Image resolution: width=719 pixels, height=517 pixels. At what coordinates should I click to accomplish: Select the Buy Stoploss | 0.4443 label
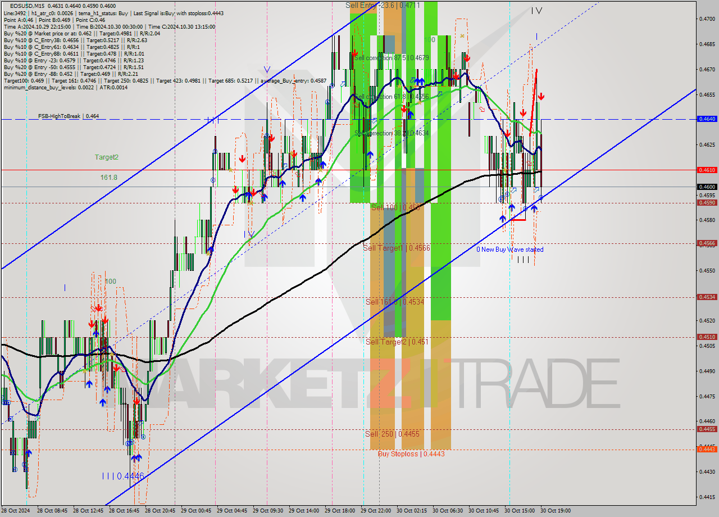click(x=411, y=453)
